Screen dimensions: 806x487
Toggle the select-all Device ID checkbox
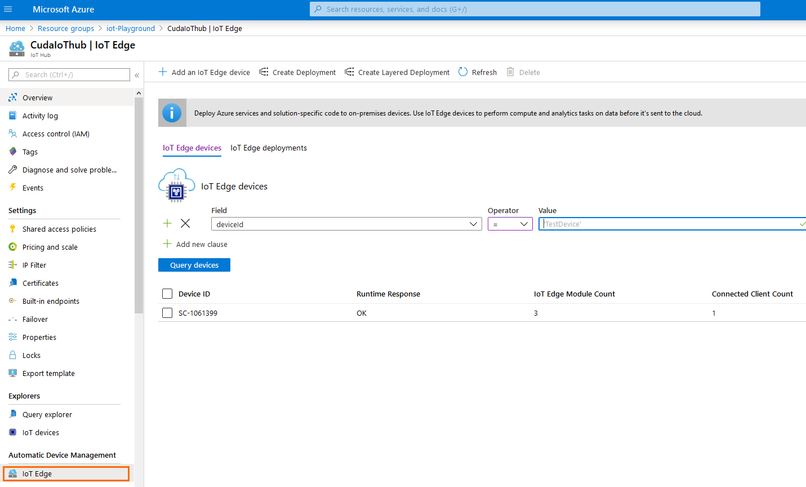[167, 294]
